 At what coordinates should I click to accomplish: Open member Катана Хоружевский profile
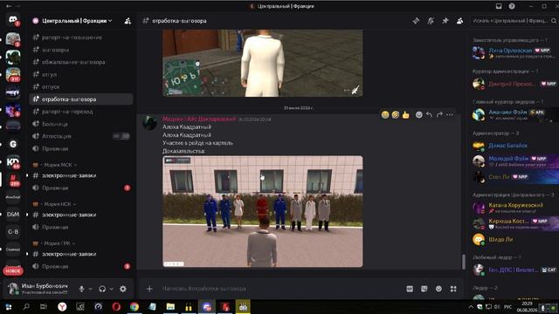[x=514, y=208]
